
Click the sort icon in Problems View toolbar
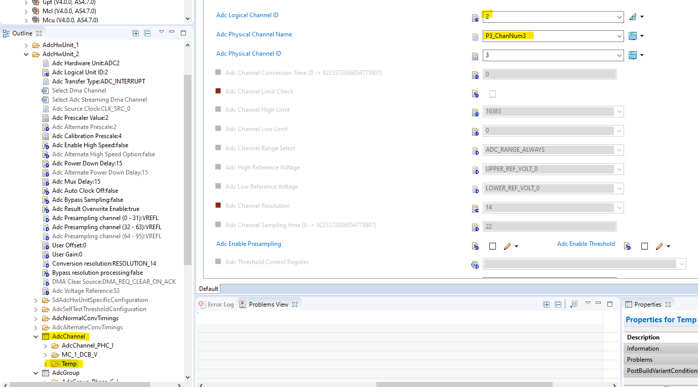573,304
